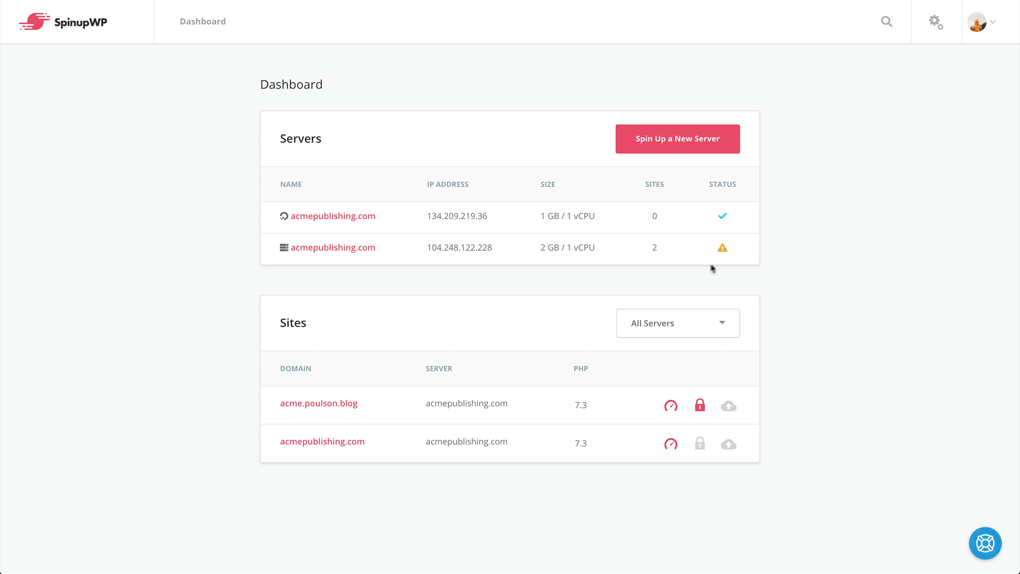Viewport: 1020px width, 574px height.
Task: Click IP address 104.248.122.228
Action: pyautogui.click(x=459, y=248)
